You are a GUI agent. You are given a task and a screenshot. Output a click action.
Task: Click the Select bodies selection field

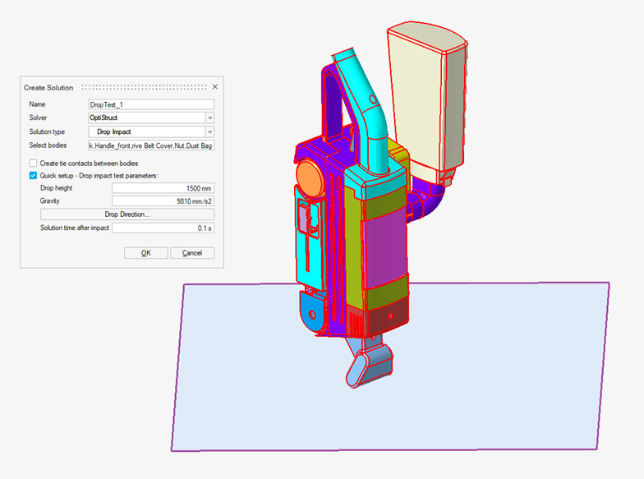click(x=151, y=145)
